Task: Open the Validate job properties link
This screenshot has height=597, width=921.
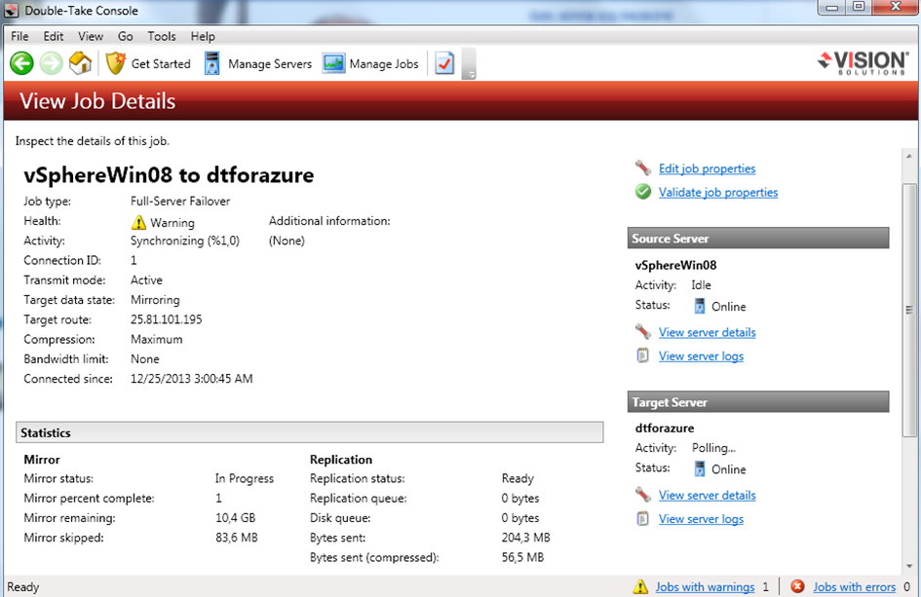Action: 717,192
